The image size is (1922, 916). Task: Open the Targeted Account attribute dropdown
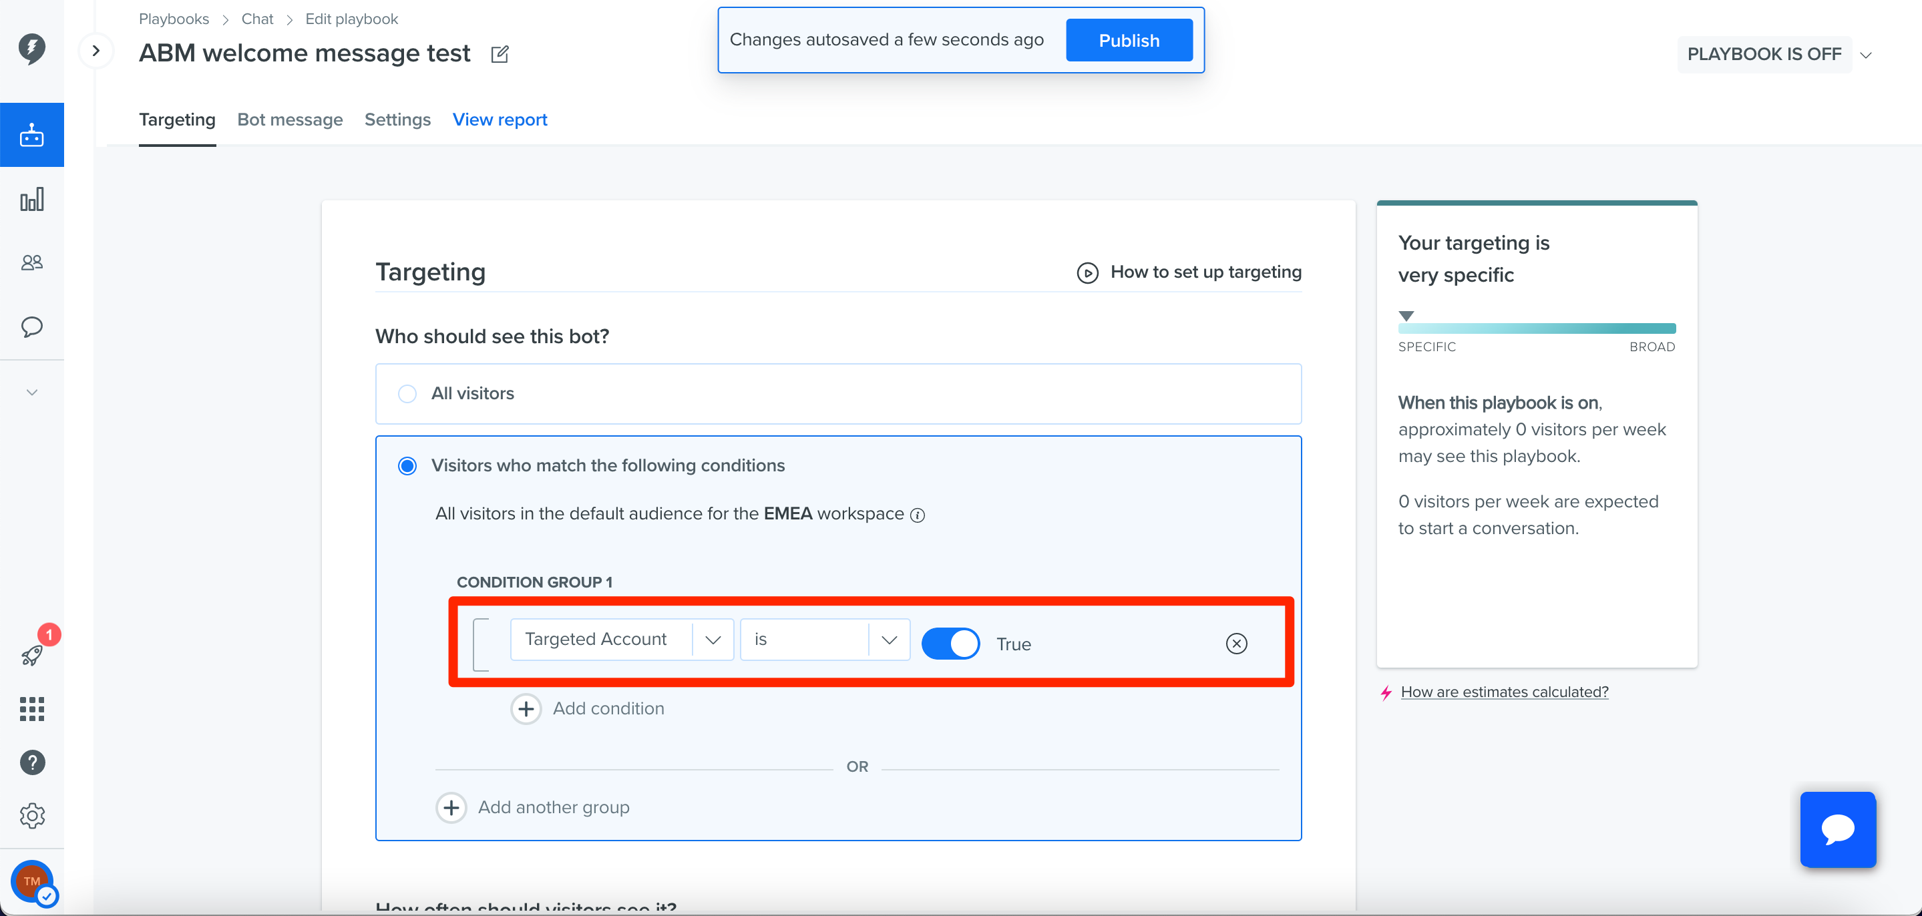coord(713,639)
